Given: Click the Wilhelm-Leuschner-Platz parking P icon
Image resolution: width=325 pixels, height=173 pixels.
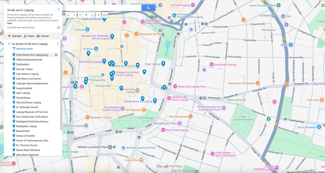Looking at the screenshot, I should point(123,148).
